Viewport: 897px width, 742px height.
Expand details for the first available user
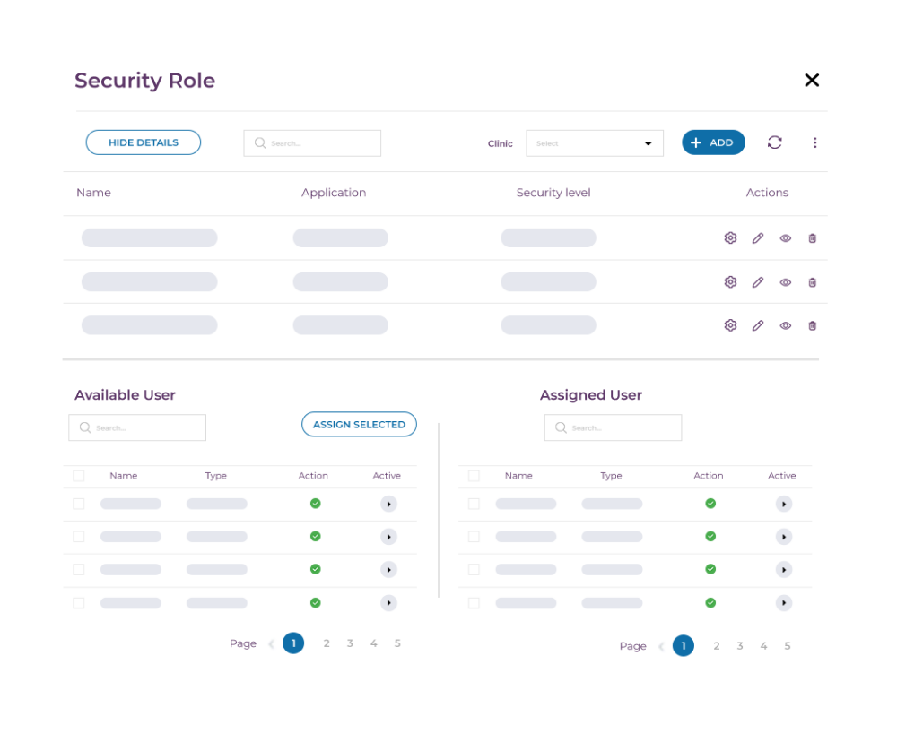tap(388, 503)
